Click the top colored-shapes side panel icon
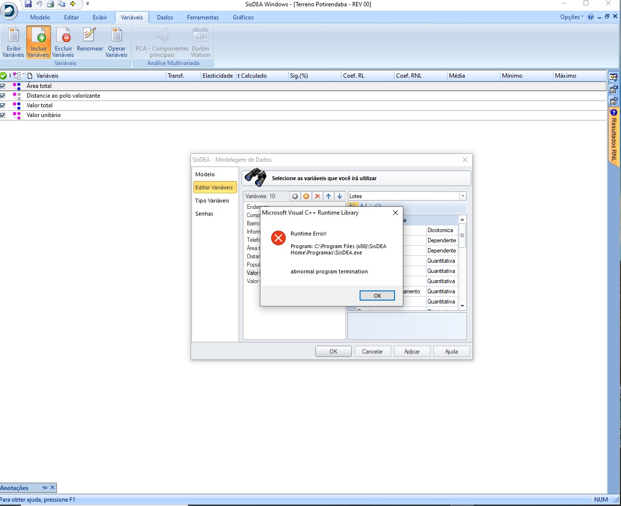Screen dimensions: 621x506 (614, 77)
